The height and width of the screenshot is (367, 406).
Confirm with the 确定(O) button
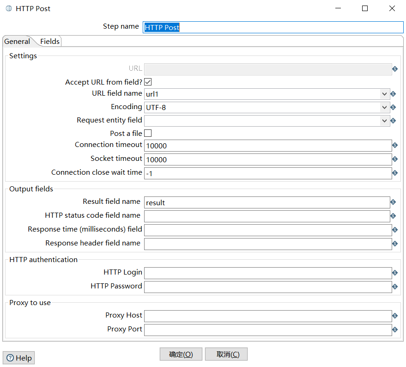tap(181, 355)
